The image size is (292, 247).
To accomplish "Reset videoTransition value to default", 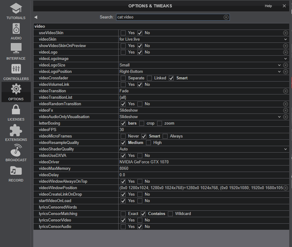I will pyautogui.click(x=286, y=91).
